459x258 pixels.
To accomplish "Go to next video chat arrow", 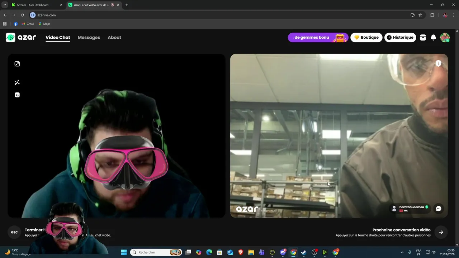I will tap(441, 232).
